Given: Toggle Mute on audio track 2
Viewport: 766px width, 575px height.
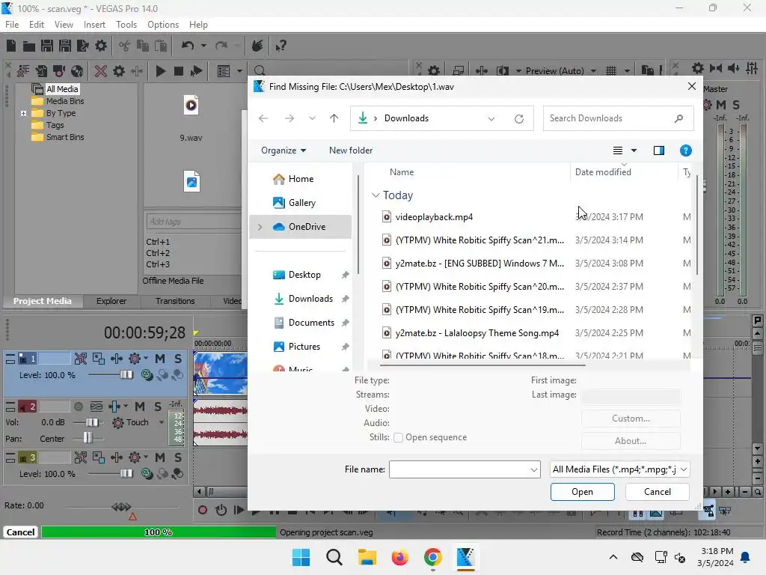Looking at the screenshot, I should tap(140, 407).
